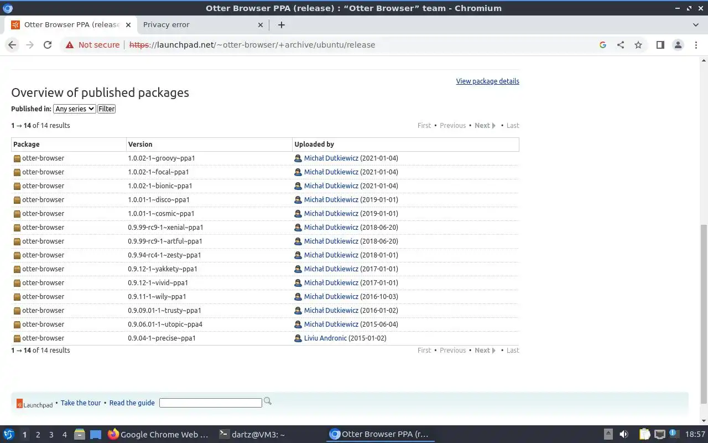This screenshot has height=443, width=708.
Task: Expand the tab search chevron
Action: click(696, 24)
